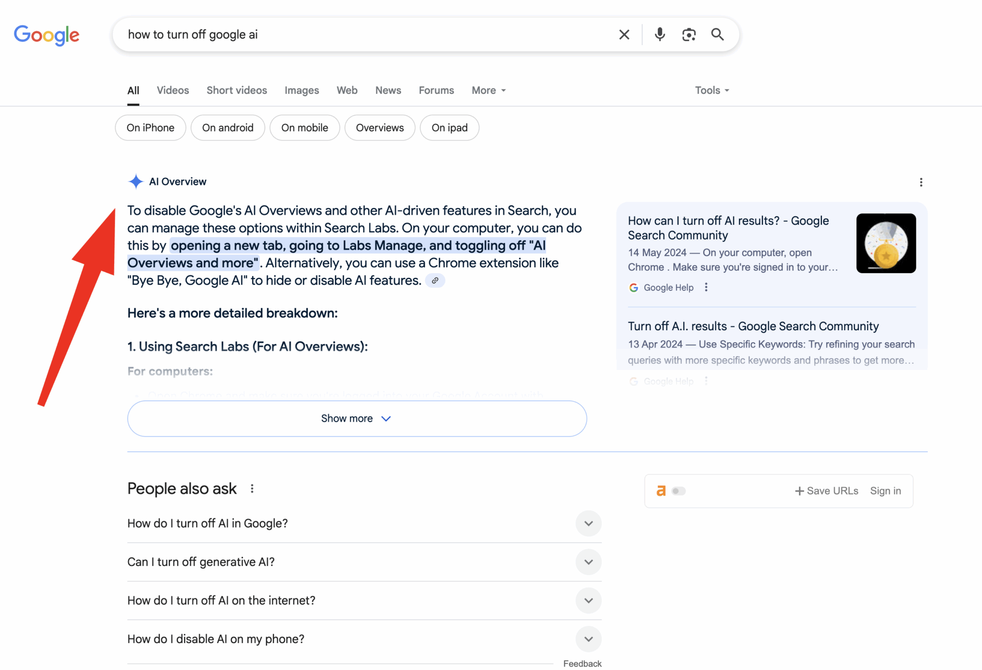Select the 'Overviews' filter chip
This screenshot has height=670, width=982.
(380, 127)
